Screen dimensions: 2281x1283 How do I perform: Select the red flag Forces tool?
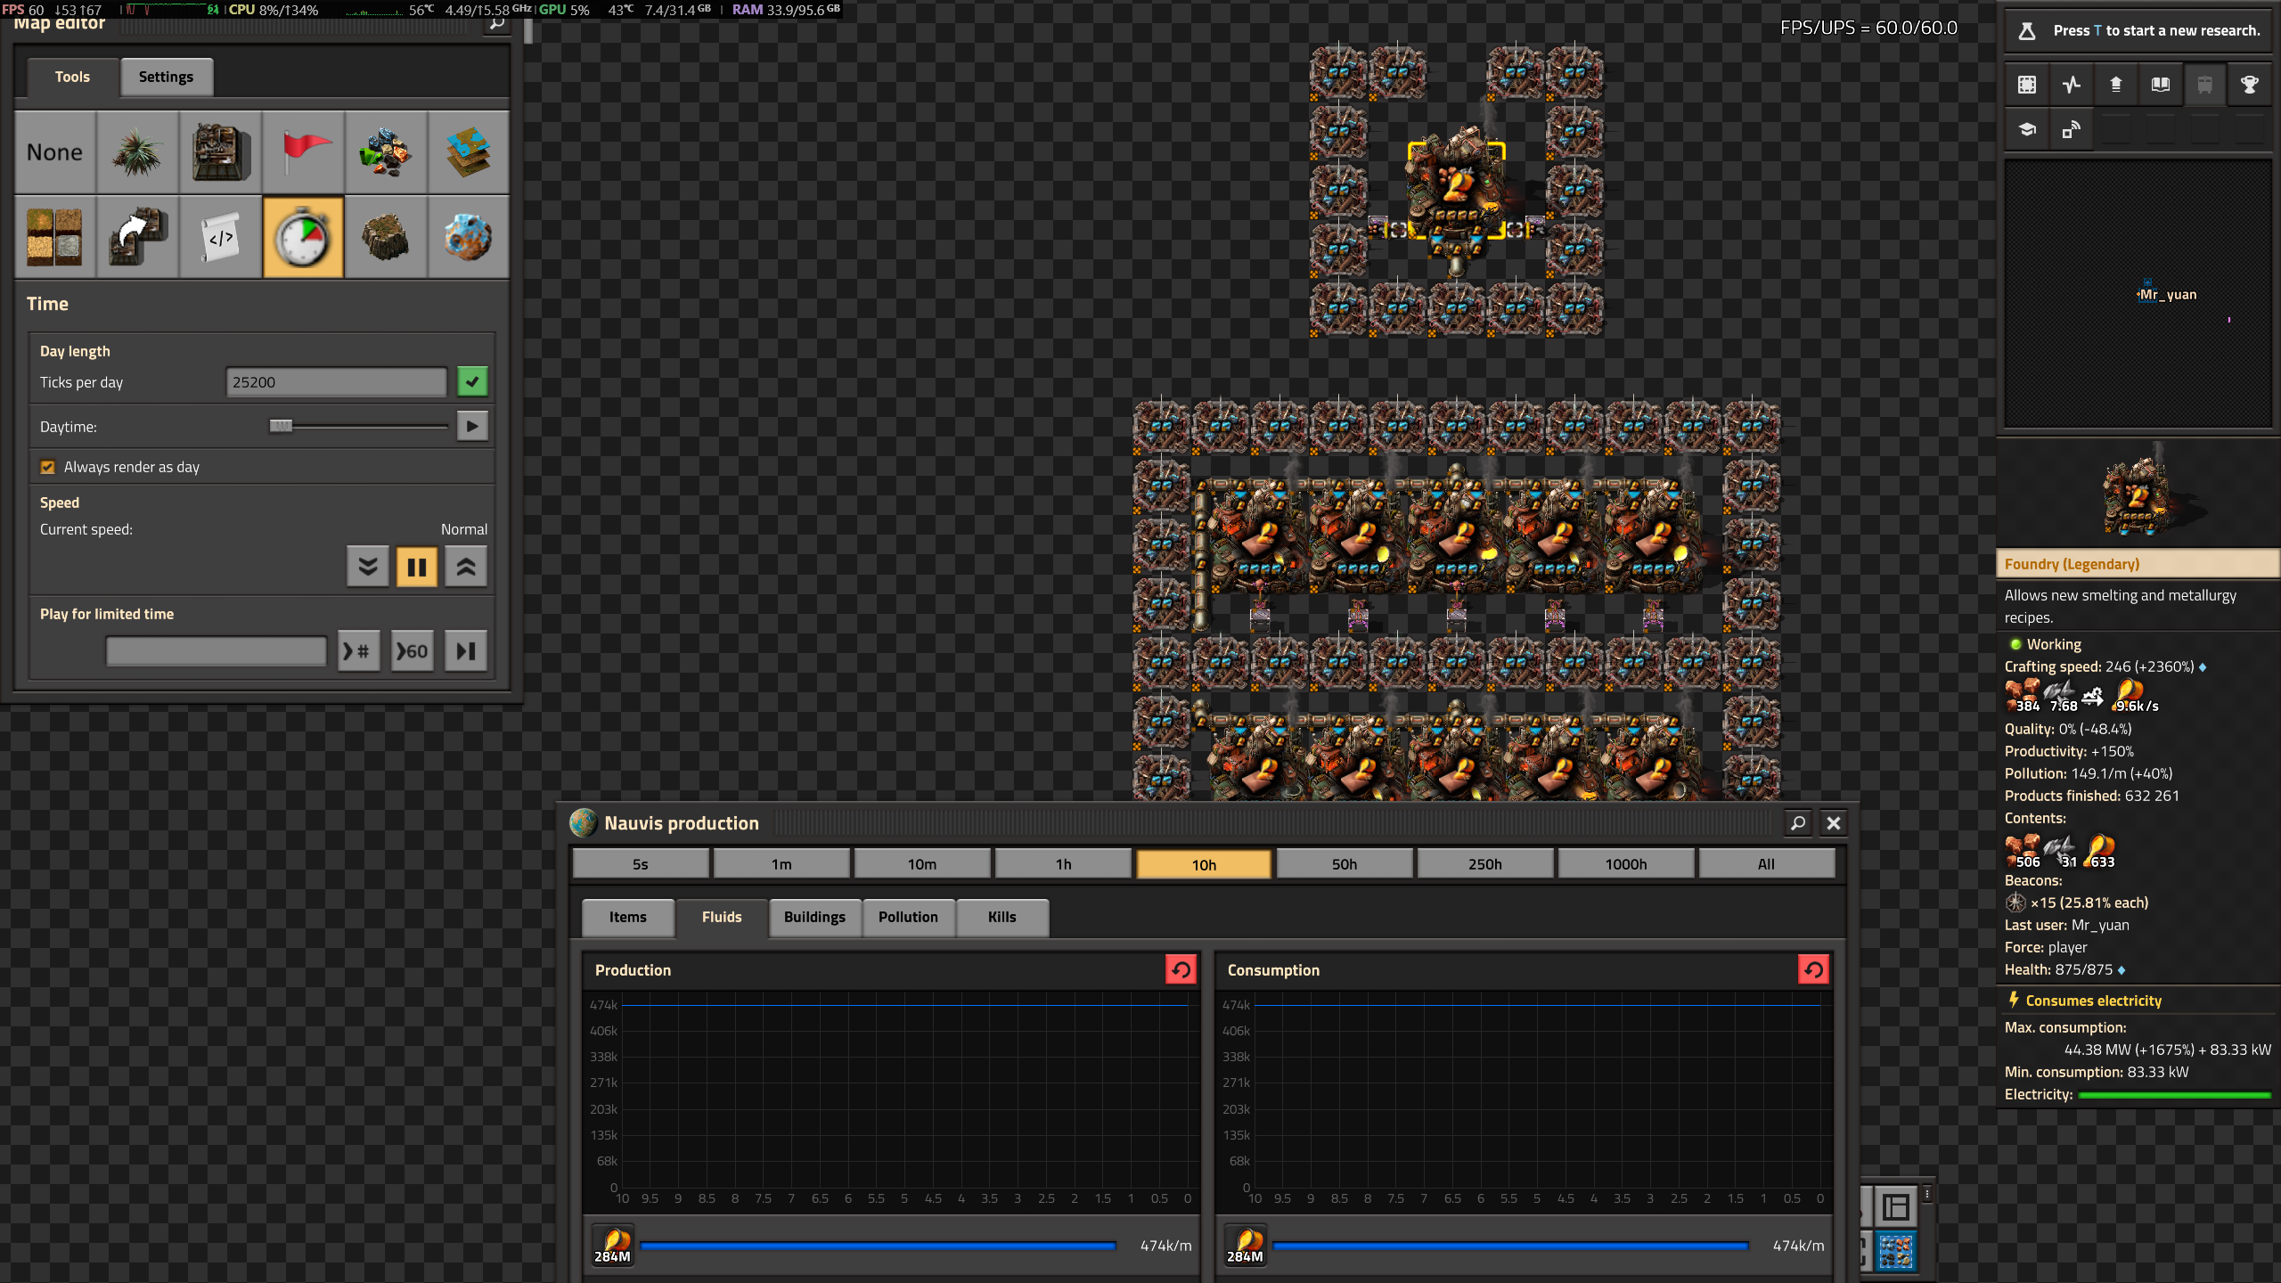tap(303, 152)
